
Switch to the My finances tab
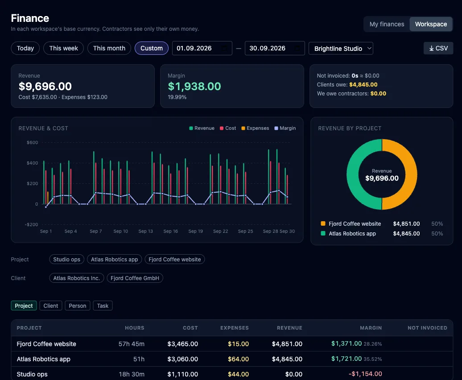[387, 24]
